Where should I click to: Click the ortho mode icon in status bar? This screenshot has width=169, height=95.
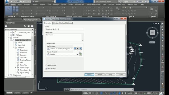tap(98, 93)
